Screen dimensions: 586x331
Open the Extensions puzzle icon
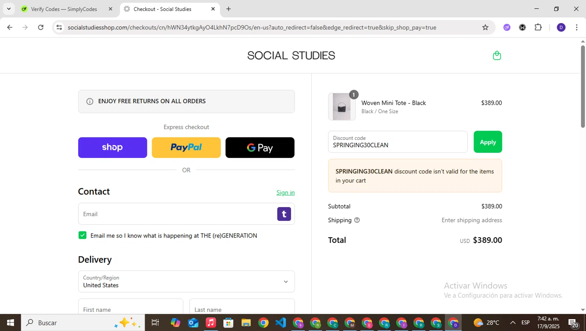(x=538, y=27)
